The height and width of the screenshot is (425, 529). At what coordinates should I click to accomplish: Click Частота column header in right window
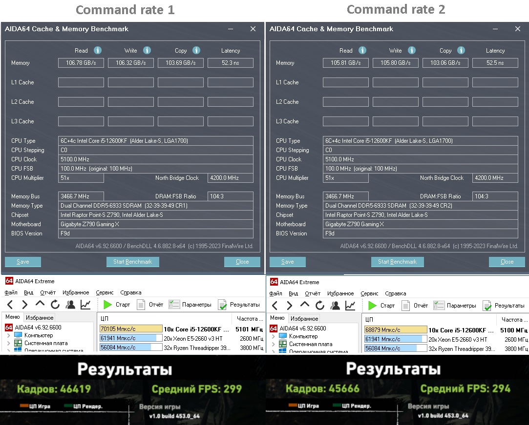tap(513, 319)
